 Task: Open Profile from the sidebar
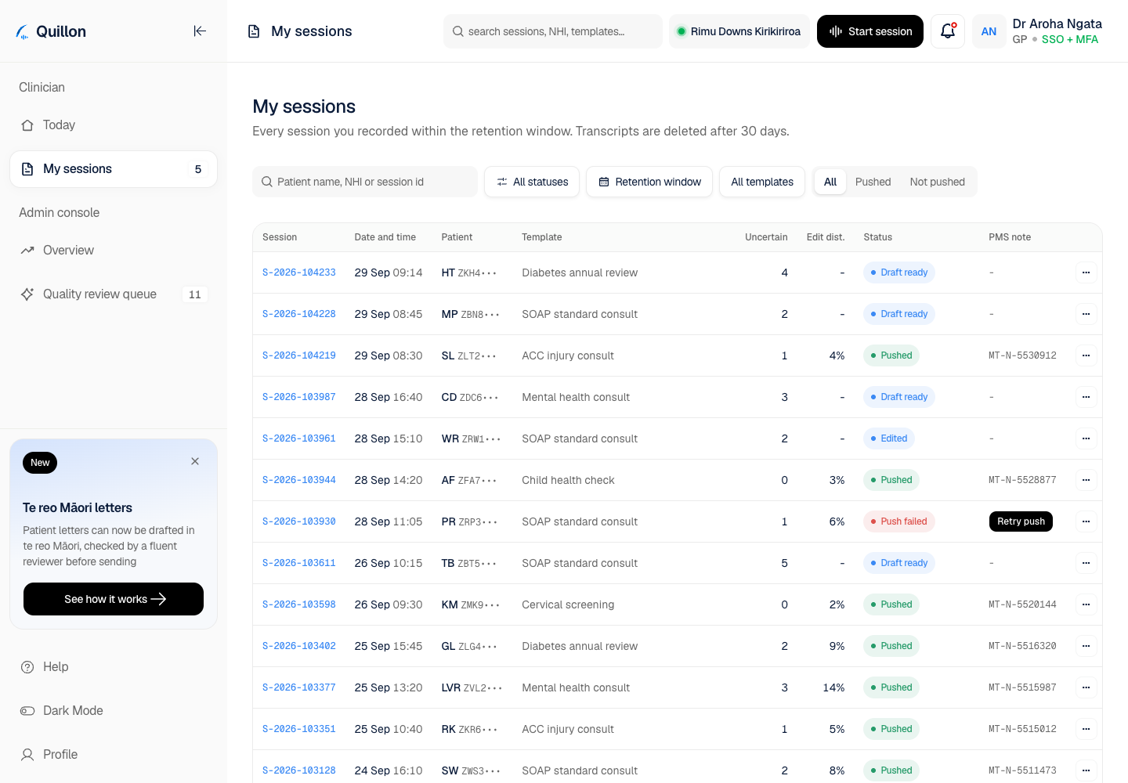(x=114, y=755)
